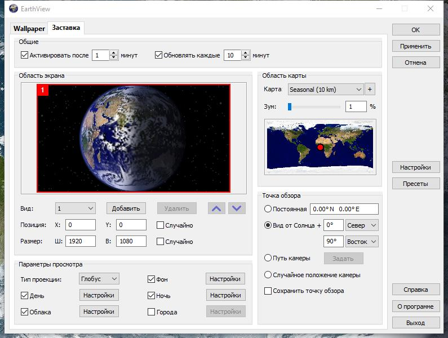Enable the 'Города' checkbox
Viewport: 448px width, 338px height.
(151, 312)
